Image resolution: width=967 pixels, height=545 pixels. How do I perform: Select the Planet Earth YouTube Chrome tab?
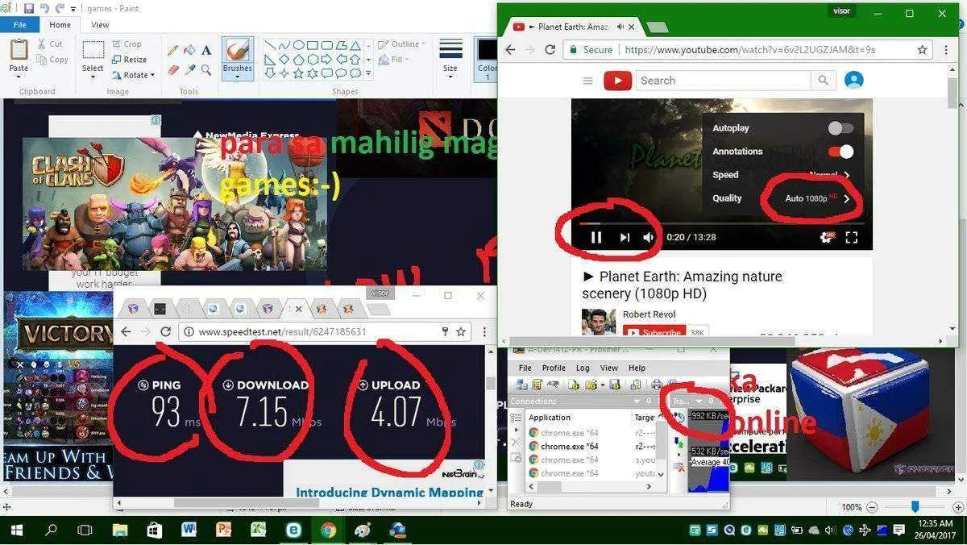coord(574,27)
